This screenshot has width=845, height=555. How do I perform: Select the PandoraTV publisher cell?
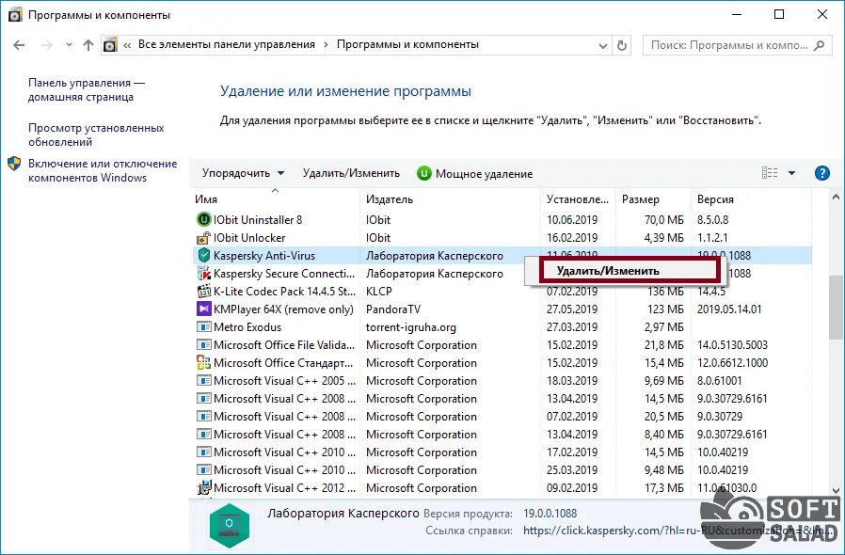click(393, 309)
